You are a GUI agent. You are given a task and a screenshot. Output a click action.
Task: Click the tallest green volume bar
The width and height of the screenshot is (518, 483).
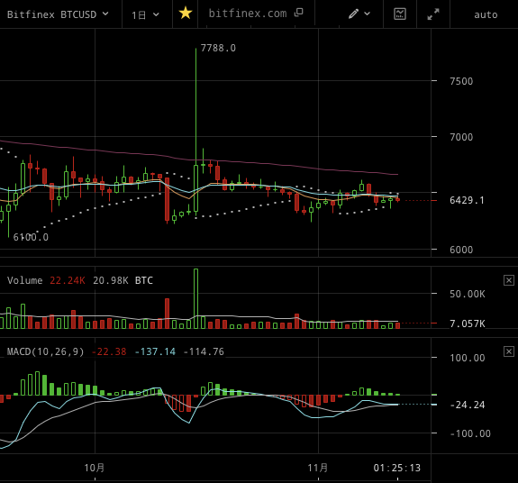(x=195, y=298)
